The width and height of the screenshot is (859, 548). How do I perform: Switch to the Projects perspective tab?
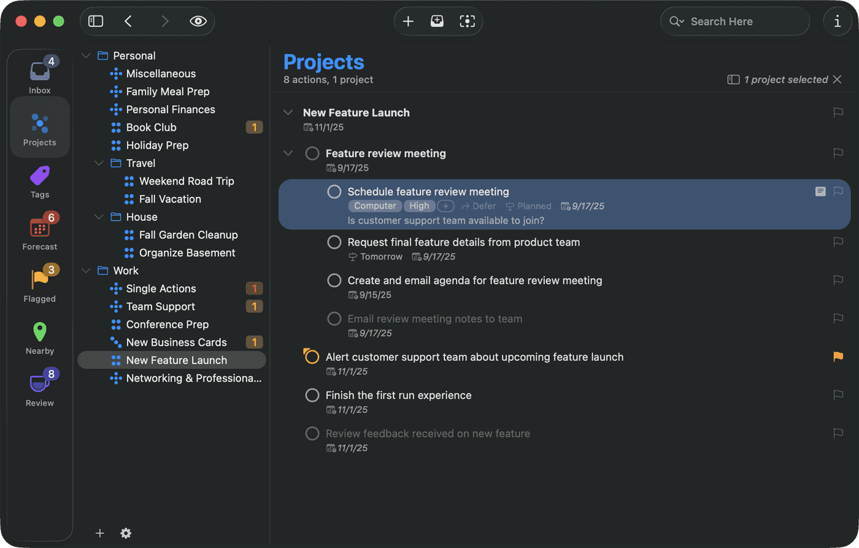(39, 127)
